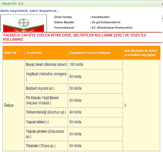This screenshot has width=163, height=152.
Task: Click the '40 ml/da' dose cell
Action: click(95, 112)
